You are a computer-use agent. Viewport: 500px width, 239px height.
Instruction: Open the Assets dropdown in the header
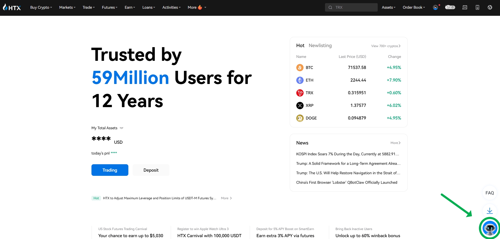[389, 7]
